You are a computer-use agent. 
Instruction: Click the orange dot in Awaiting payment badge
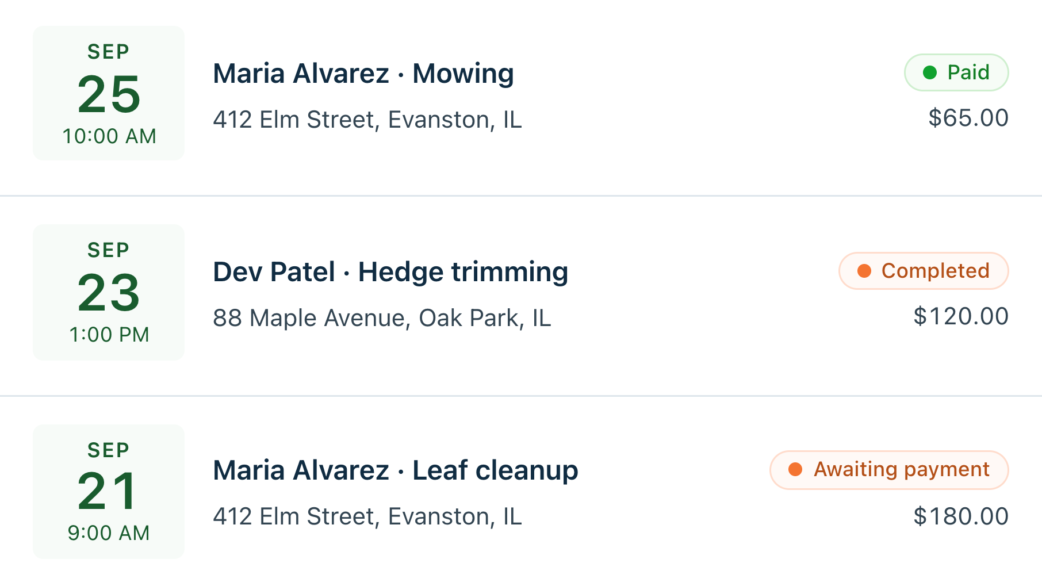[795, 469]
